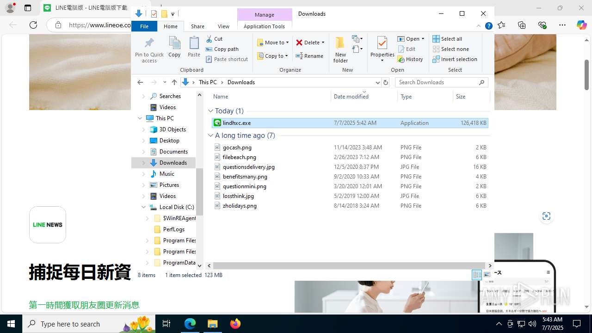Sort by Type column header
The height and width of the screenshot is (333, 592).
pos(425,97)
